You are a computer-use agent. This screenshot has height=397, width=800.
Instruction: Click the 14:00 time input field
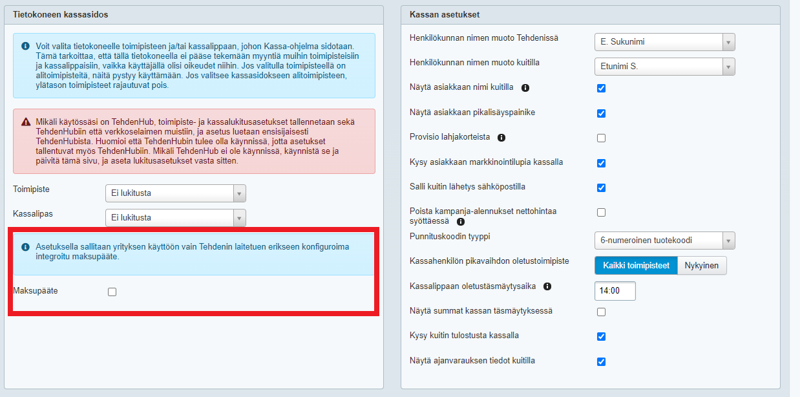(x=615, y=291)
